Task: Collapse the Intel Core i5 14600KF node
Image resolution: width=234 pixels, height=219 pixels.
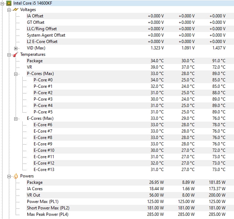Action: [2, 4]
